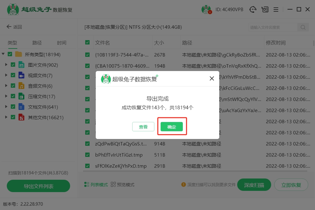The image size is (315, 210).
Task: Click the customer service headset icon
Action: pyautogui.click(x=253, y=10)
